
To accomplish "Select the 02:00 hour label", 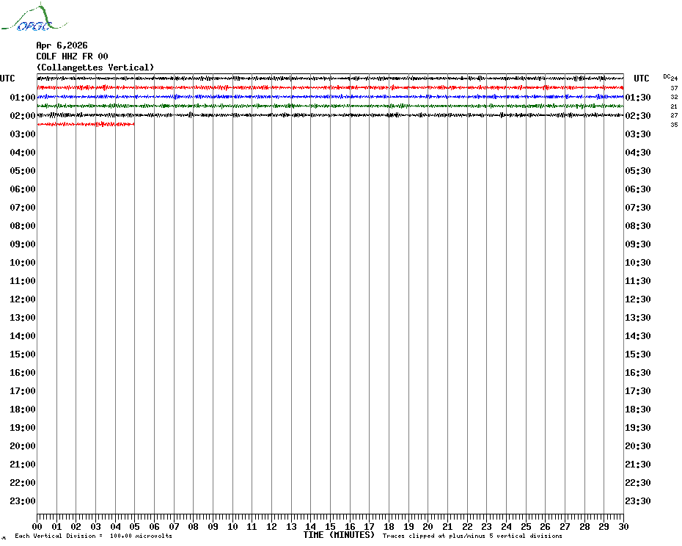I will click(x=23, y=115).
